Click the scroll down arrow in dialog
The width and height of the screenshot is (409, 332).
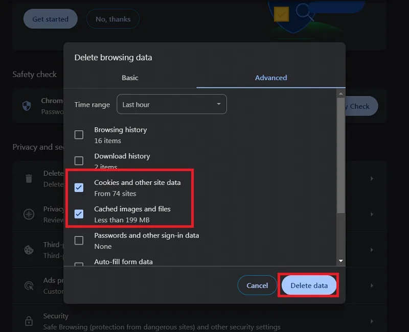pos(340,261)
